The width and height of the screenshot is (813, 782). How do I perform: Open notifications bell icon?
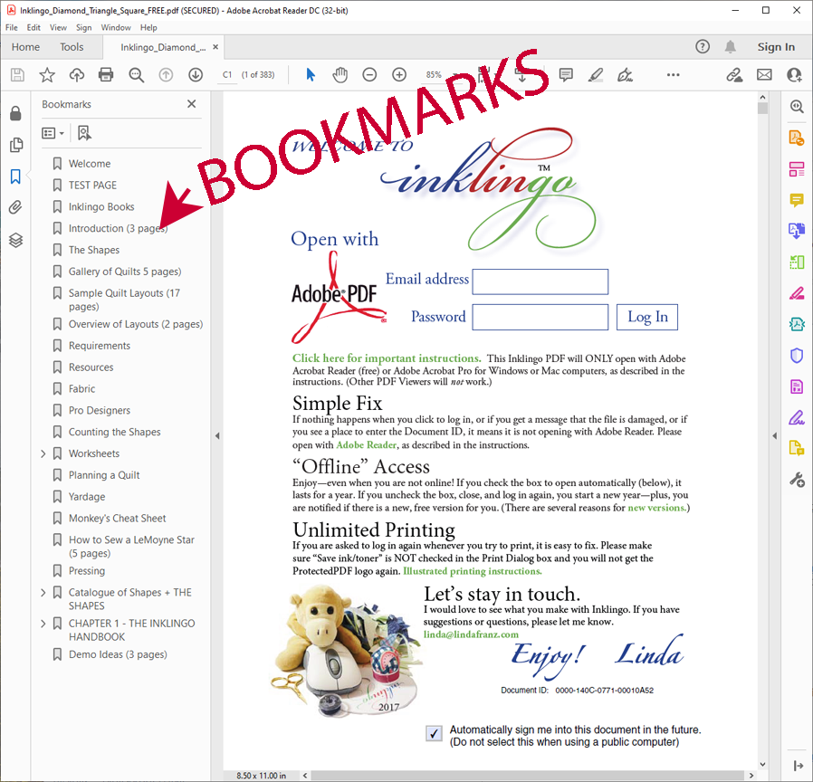pos(731,47)
